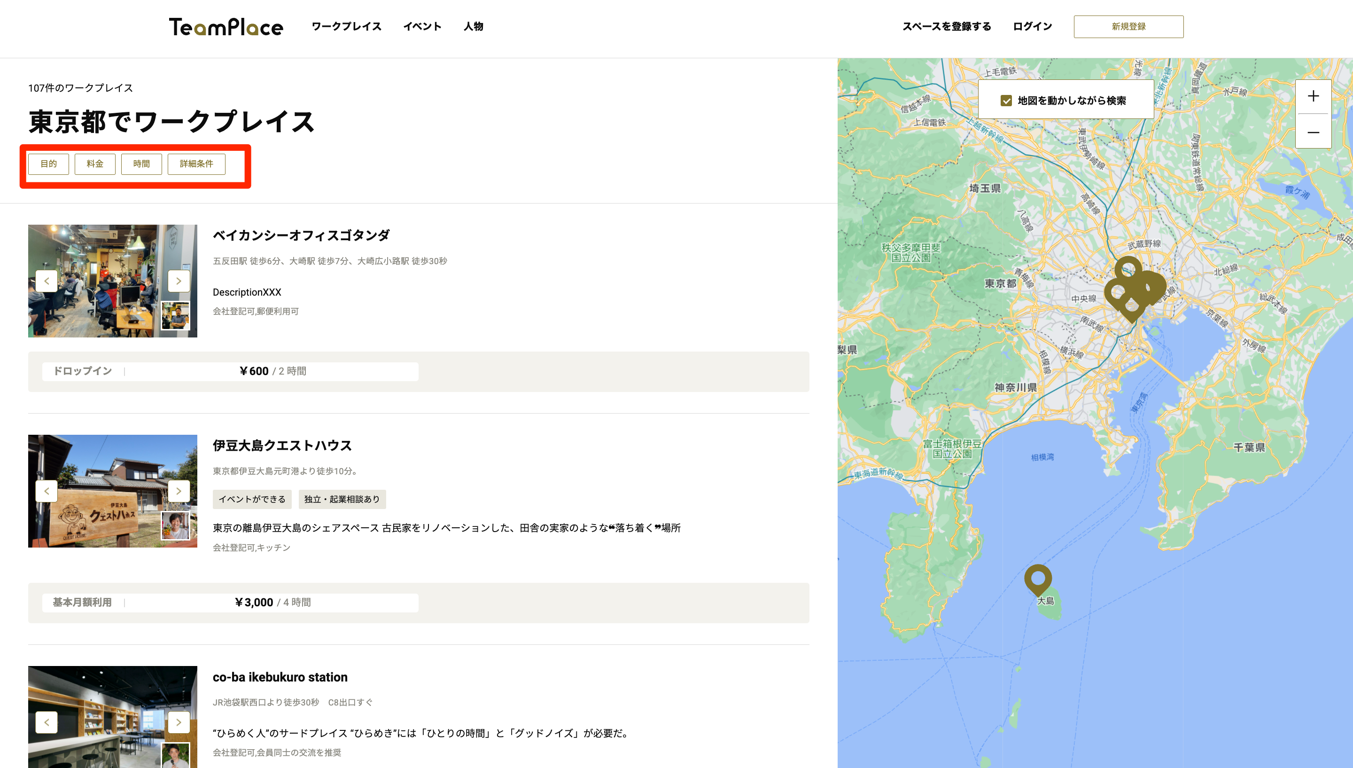Open the イベント navigation item

(422, 26)
